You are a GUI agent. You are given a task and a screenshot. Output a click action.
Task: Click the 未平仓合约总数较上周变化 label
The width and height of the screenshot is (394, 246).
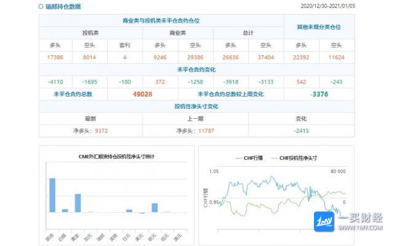coord(230,94)
